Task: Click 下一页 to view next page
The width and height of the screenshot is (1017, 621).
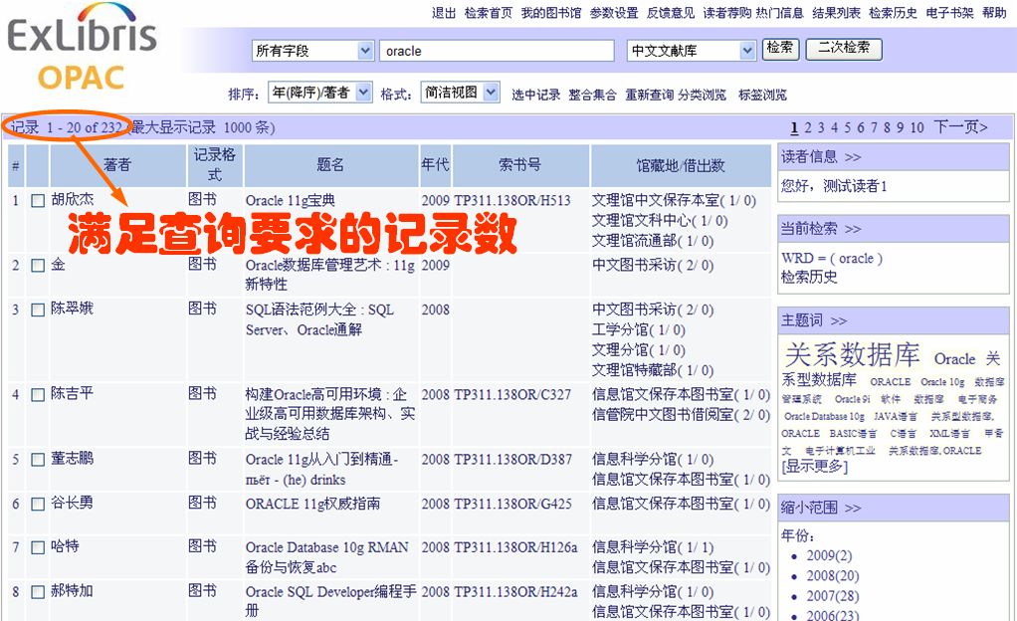Action: 960,127
